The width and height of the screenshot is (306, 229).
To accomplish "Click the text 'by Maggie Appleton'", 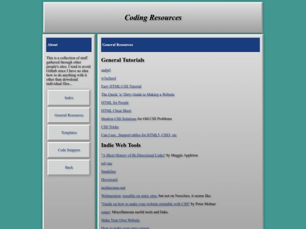I will pyautogui.click(x=182, y=155).
